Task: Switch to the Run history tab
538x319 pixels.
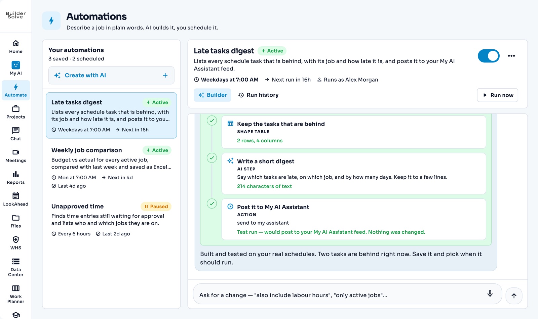Action: tap(258, 95)
